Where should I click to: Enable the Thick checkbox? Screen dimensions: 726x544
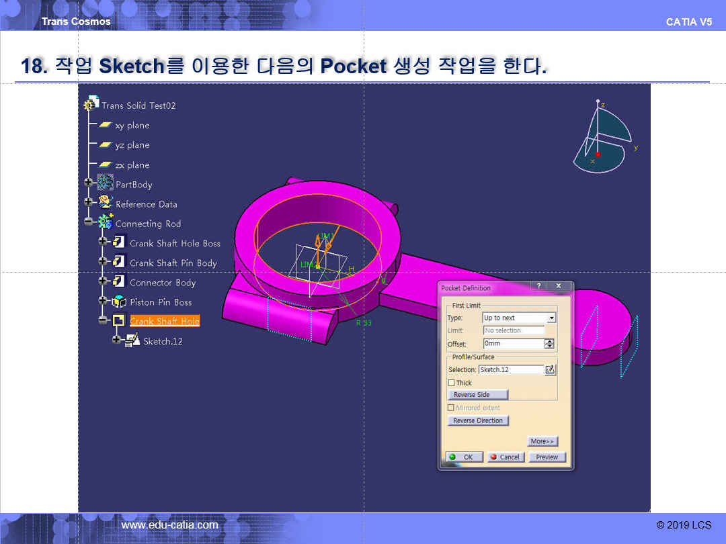point(452,383)
